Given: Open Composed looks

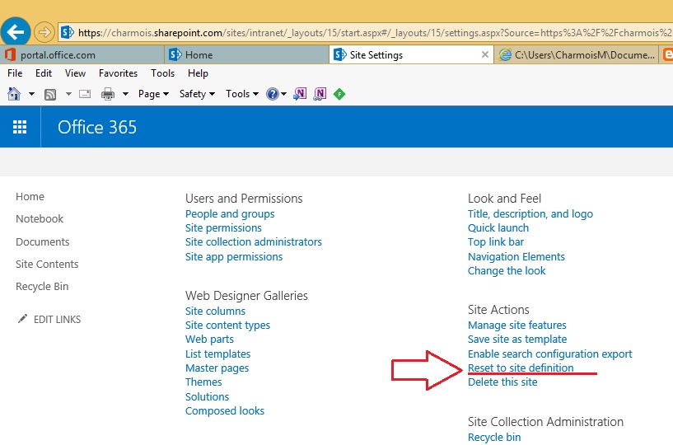Looking at the screenshot, I should (225, 411).
